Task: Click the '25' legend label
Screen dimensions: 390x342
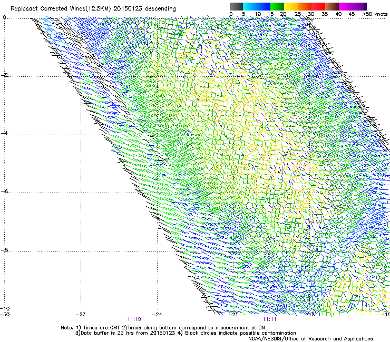Action: click(298, 14)
